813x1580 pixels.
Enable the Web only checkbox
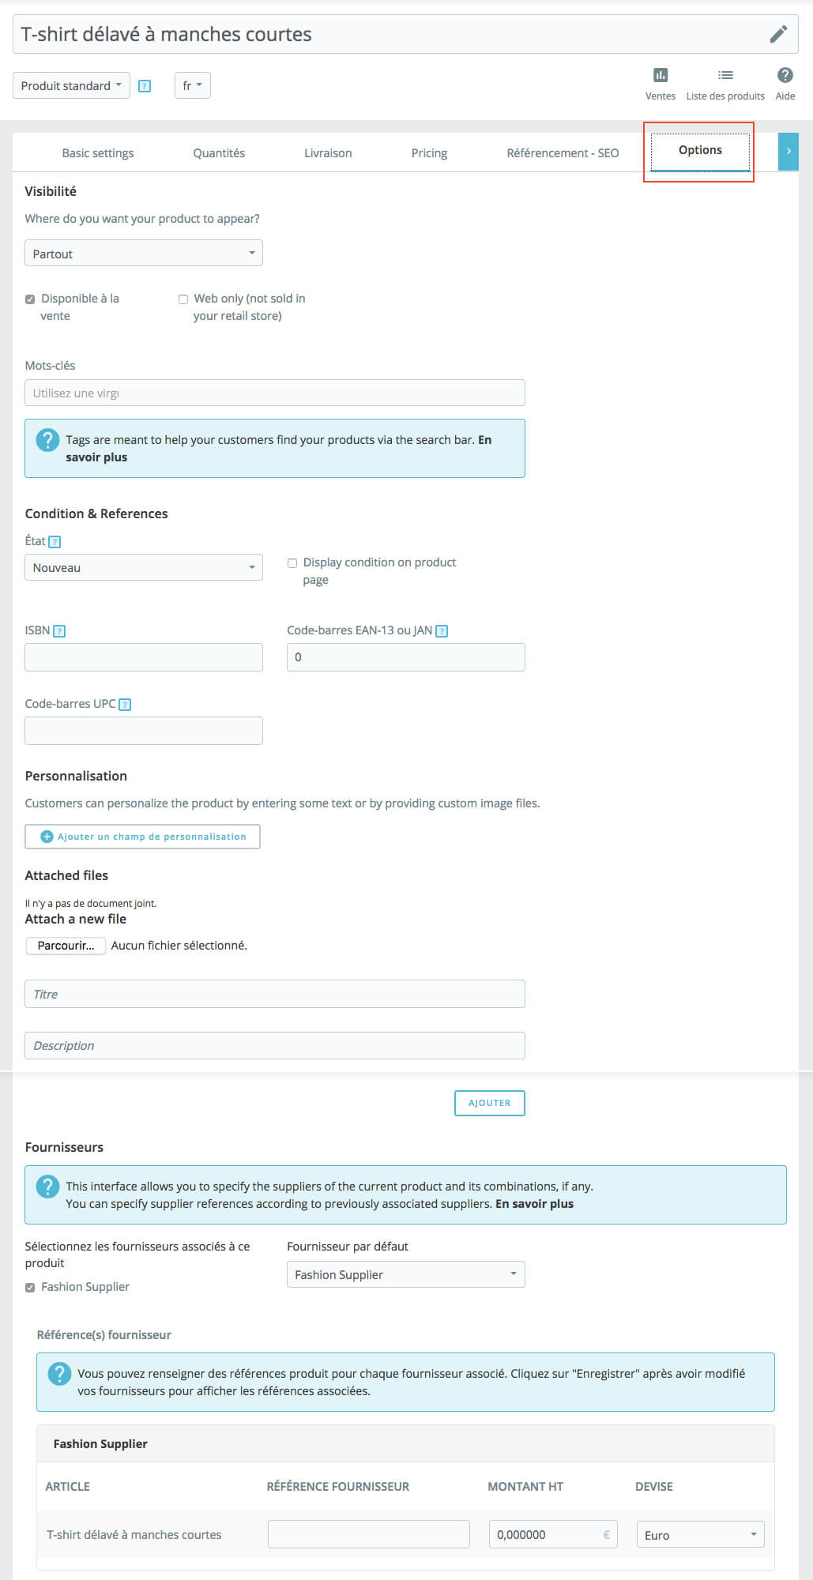(x=183, y=299)
